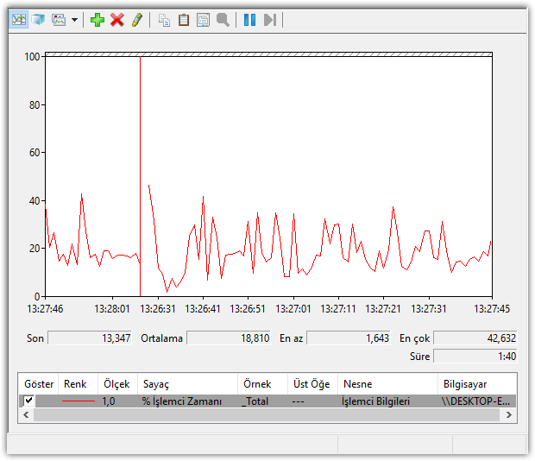Click the Paste Counter List clipboard icon
535x461 pixels.
pos(184,20)
